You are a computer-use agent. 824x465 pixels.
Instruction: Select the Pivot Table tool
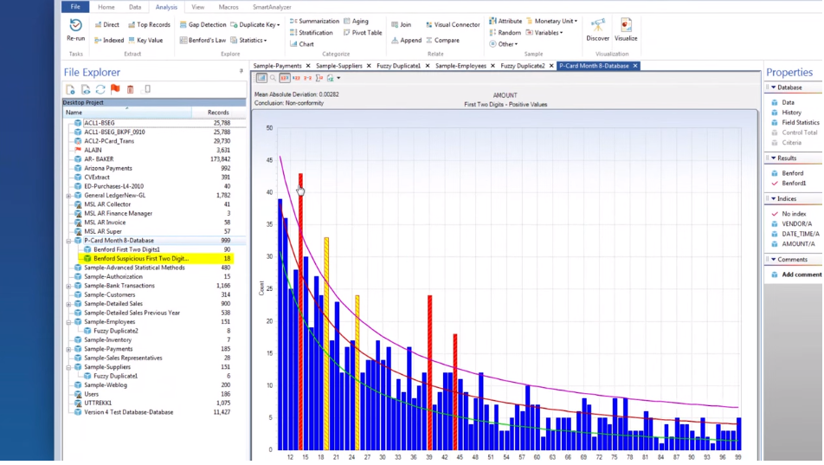click(363, 33)
